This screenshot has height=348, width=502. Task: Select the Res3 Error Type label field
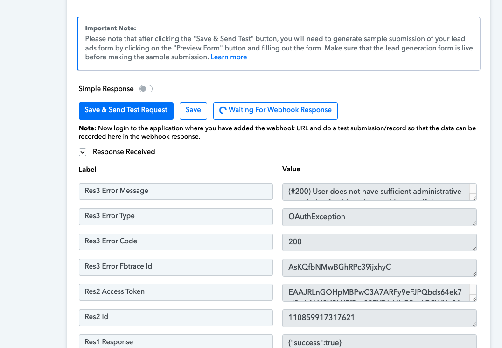coord(175,216)
